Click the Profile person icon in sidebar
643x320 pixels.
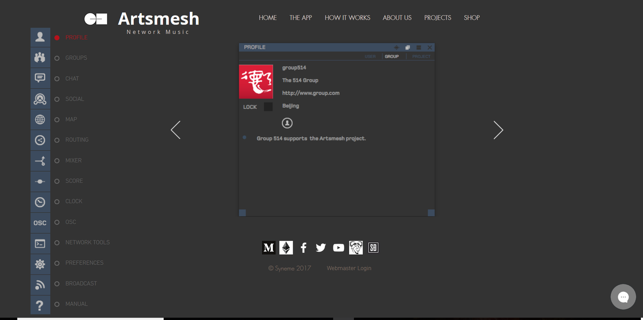coord(40,38)
